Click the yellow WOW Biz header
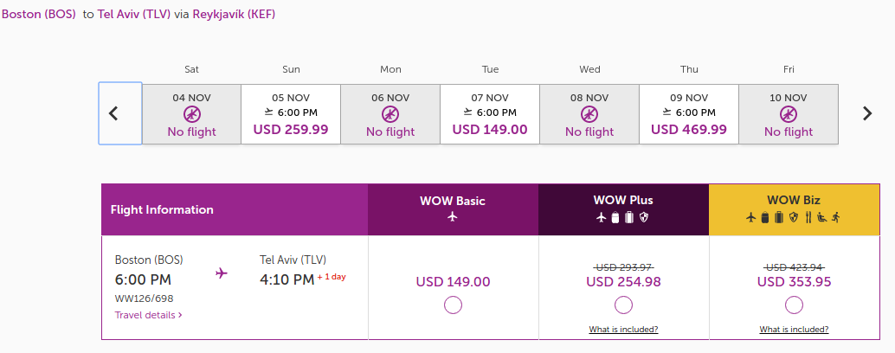Viewport: 895px width, 353px height. point(794,201)
